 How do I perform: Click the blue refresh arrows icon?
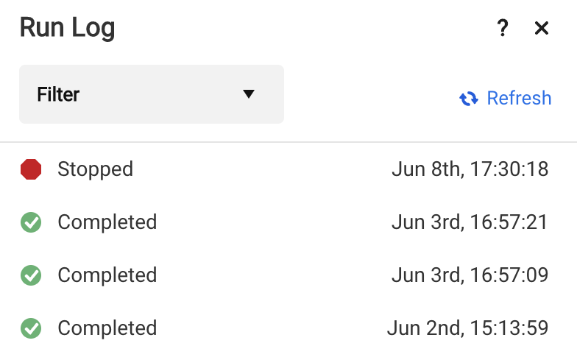point(469,99)
